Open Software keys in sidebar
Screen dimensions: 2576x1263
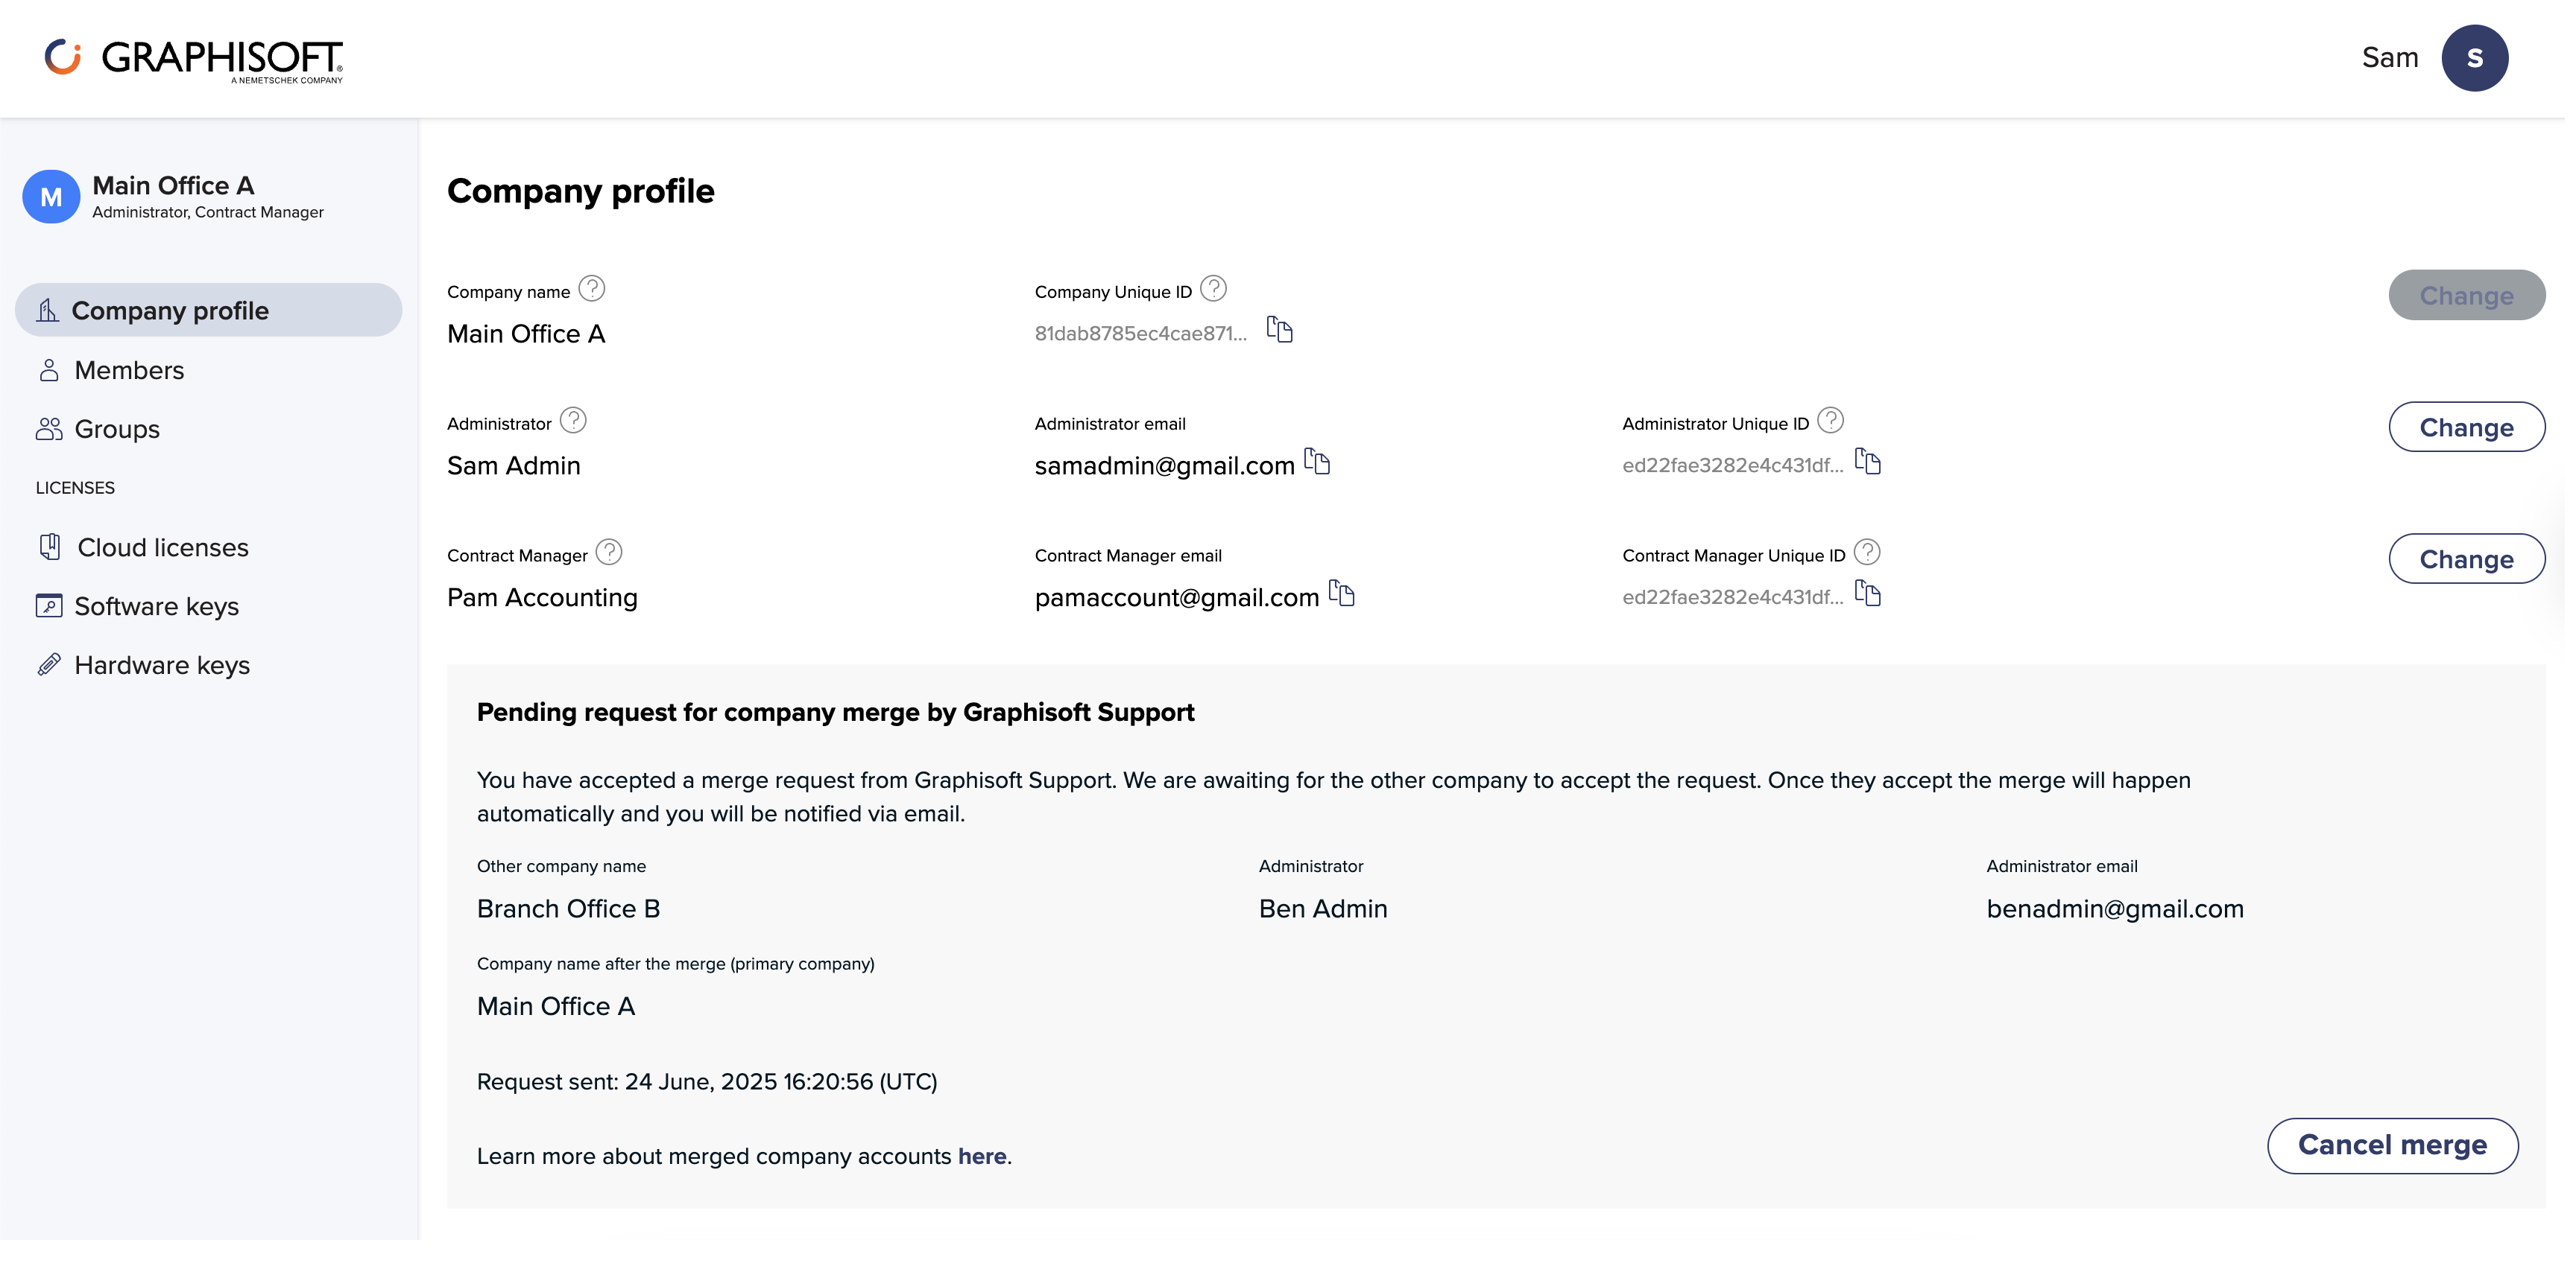pos(156,606)
